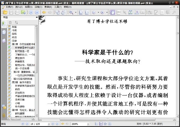The width and height of the screenshot is (180, 127).
Task: Go to next page using down arrow icon
Action: click(x=37, y=12)
